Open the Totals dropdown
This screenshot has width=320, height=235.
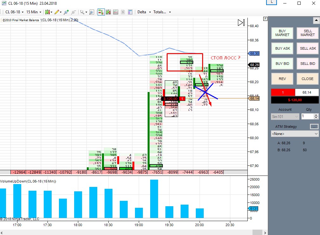162,12
